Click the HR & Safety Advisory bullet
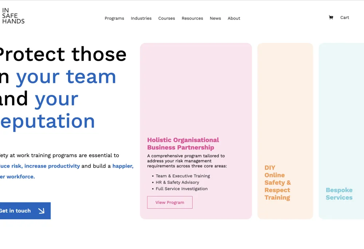The width and height of the screenshot is (364, 249). coord(177,182)
